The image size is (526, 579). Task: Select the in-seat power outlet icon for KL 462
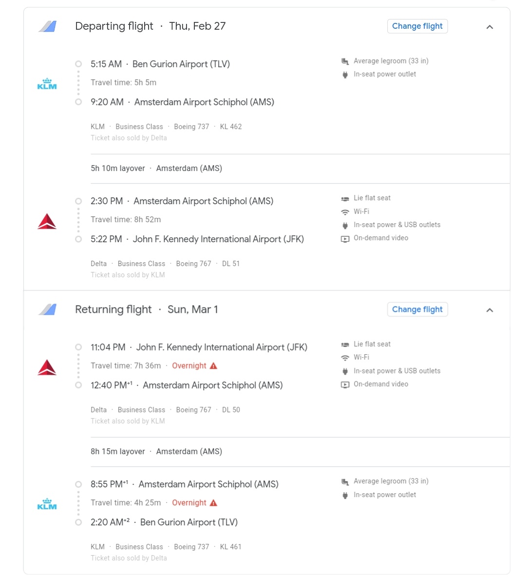tap(346, 74)
